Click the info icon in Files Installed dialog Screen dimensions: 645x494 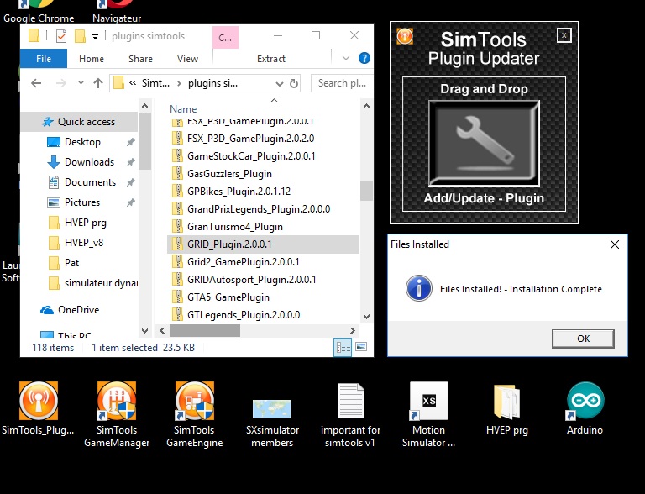click(x=419, y=288)
